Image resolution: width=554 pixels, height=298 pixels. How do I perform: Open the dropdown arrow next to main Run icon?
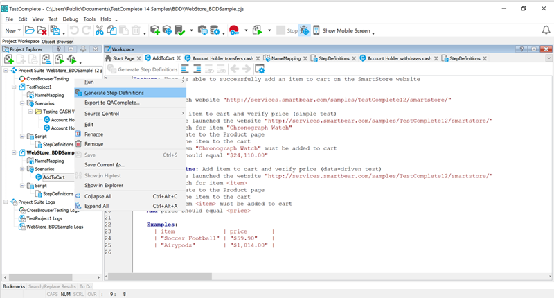click(x=269, y=30)
